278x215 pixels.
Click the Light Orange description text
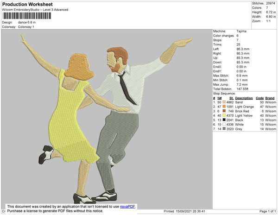click(244, 107)
